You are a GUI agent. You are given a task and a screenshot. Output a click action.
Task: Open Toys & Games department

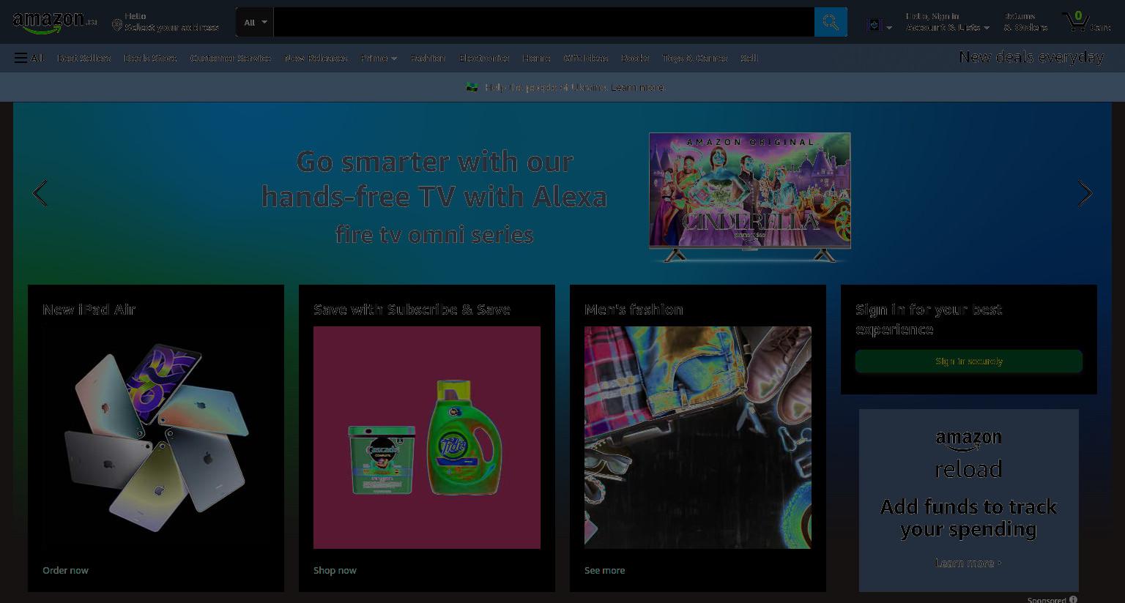coord(695,58)
